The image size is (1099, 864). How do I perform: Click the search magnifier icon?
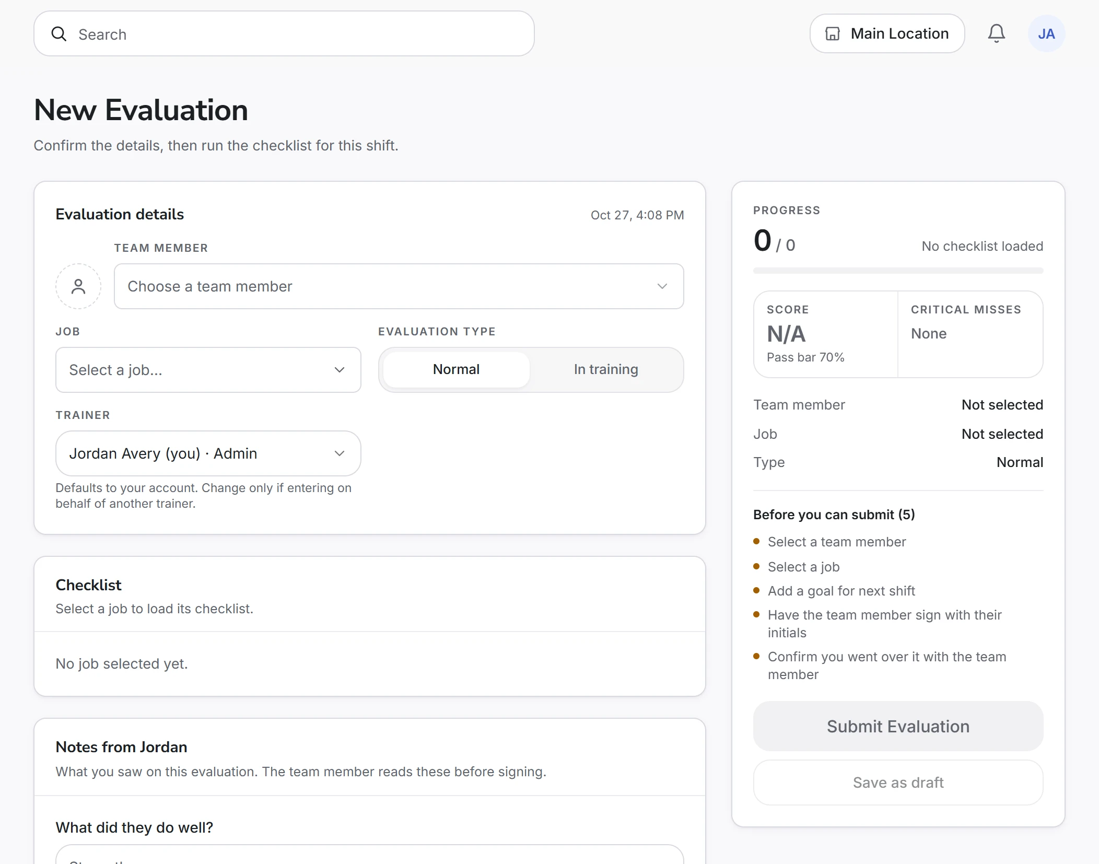59,34
